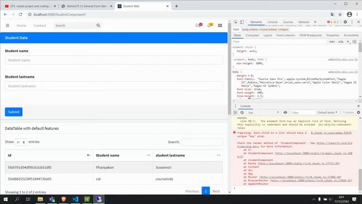
Task: Click the page vertical scrollbar
Action: [230, 69]
